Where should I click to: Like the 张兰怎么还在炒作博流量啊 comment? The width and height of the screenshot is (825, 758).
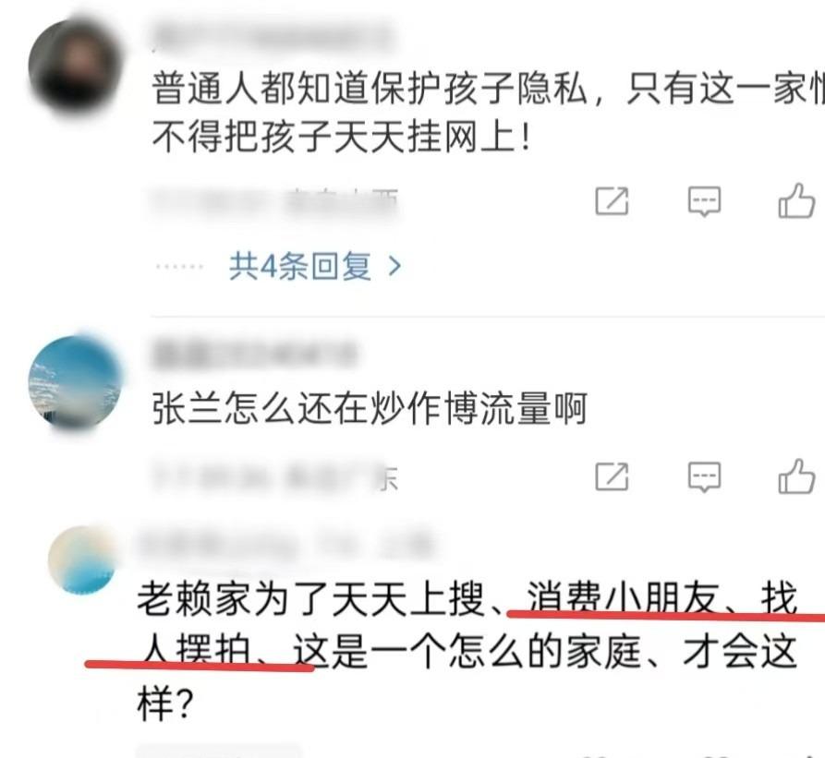[x=796, y=476]
